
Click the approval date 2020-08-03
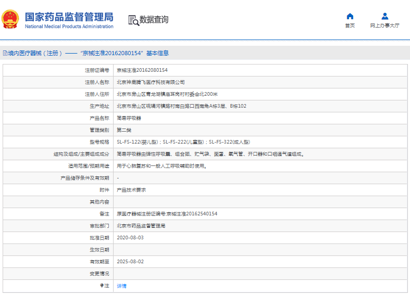tap(130, 238)
